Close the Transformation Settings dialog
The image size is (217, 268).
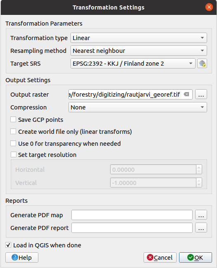pos(209,7)
